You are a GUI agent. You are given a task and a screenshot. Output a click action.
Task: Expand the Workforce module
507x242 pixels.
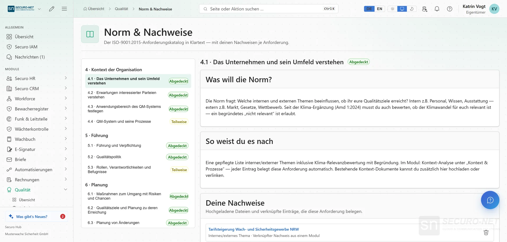(x=66, y=98)
